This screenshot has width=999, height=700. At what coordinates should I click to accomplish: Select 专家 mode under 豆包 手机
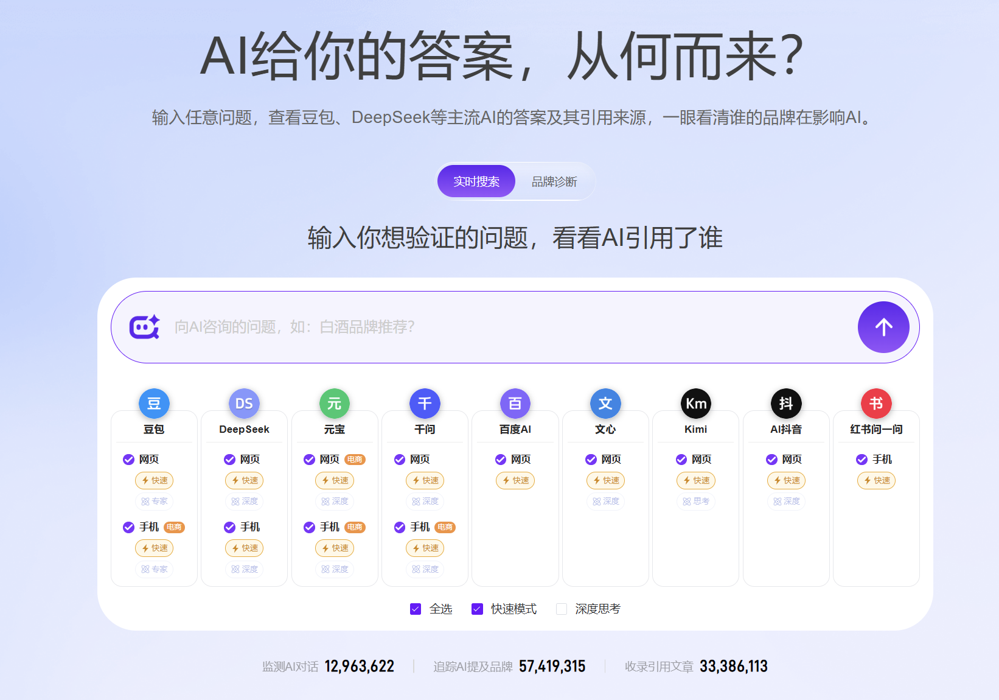click(154, 569)
